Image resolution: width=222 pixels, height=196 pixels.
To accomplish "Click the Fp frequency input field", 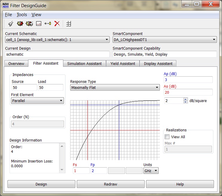I will pyautogui.click(x=99, y=171).
